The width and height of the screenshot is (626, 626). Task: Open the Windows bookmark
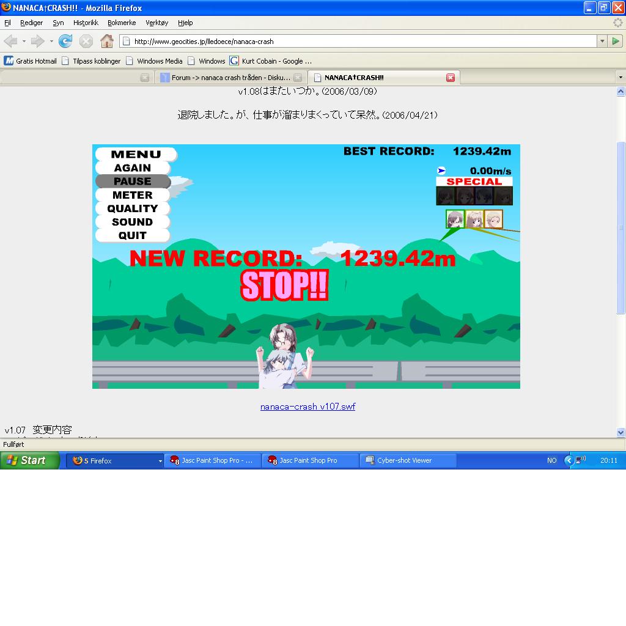(207, 61)
